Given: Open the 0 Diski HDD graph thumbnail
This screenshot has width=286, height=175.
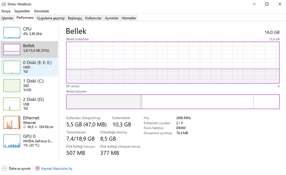Looking at the screenshot, I should 12,67.
